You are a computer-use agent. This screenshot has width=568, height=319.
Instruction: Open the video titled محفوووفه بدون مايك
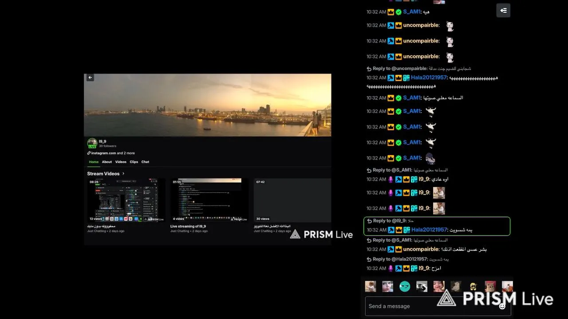(x=101, y=226)
